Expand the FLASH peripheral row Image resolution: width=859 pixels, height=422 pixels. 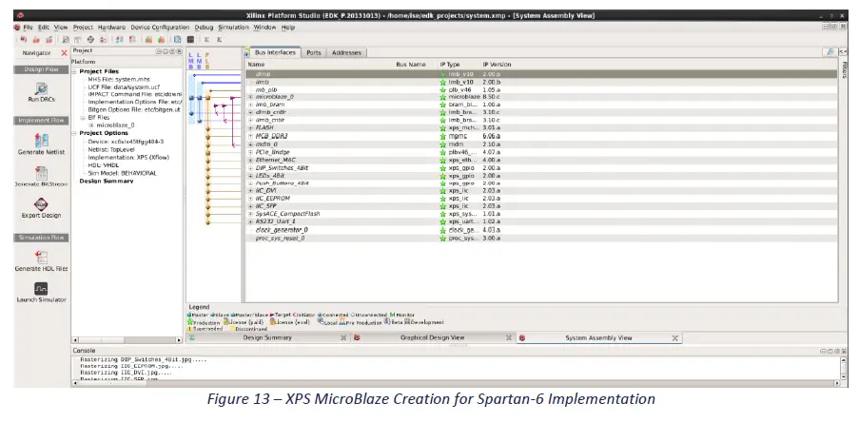[x=251, y=127]
